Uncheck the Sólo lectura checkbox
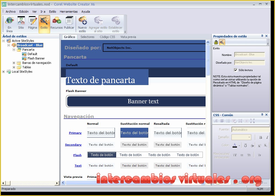Viewport: 275px width, 196px height. [236, 70]
